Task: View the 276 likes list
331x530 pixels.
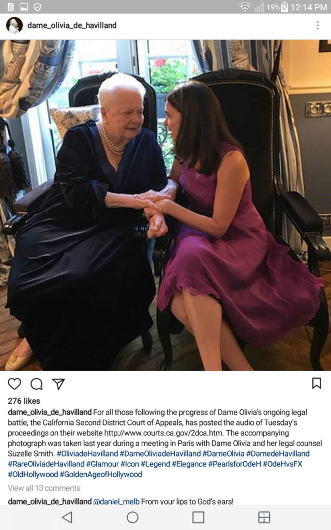Action: click(24, 401)
